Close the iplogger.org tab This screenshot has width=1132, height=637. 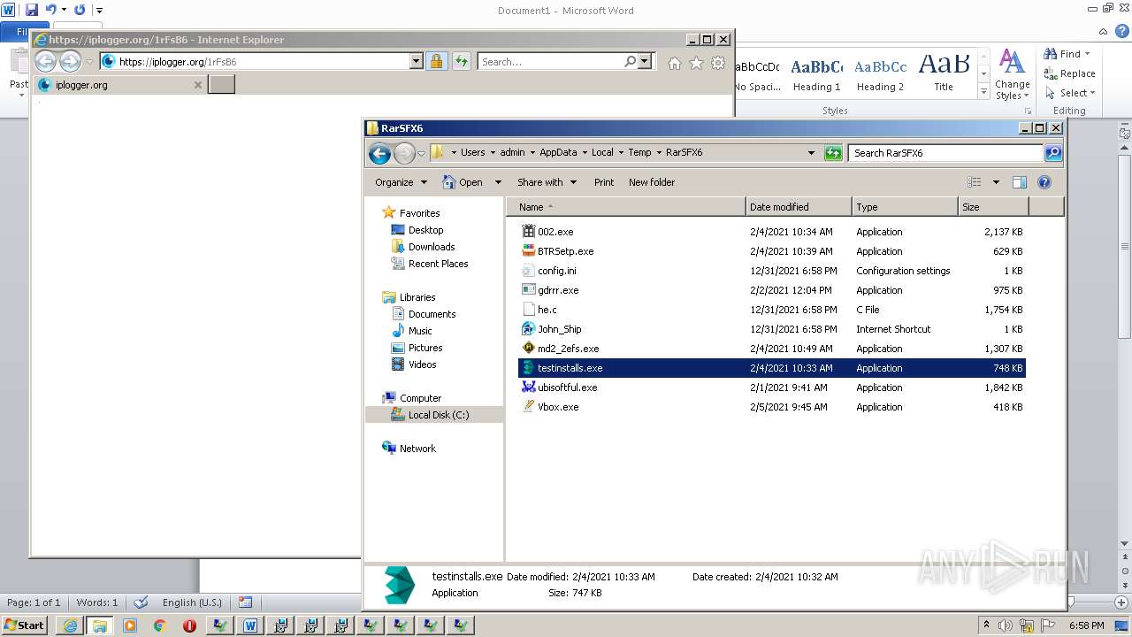[x=198, y=85]
